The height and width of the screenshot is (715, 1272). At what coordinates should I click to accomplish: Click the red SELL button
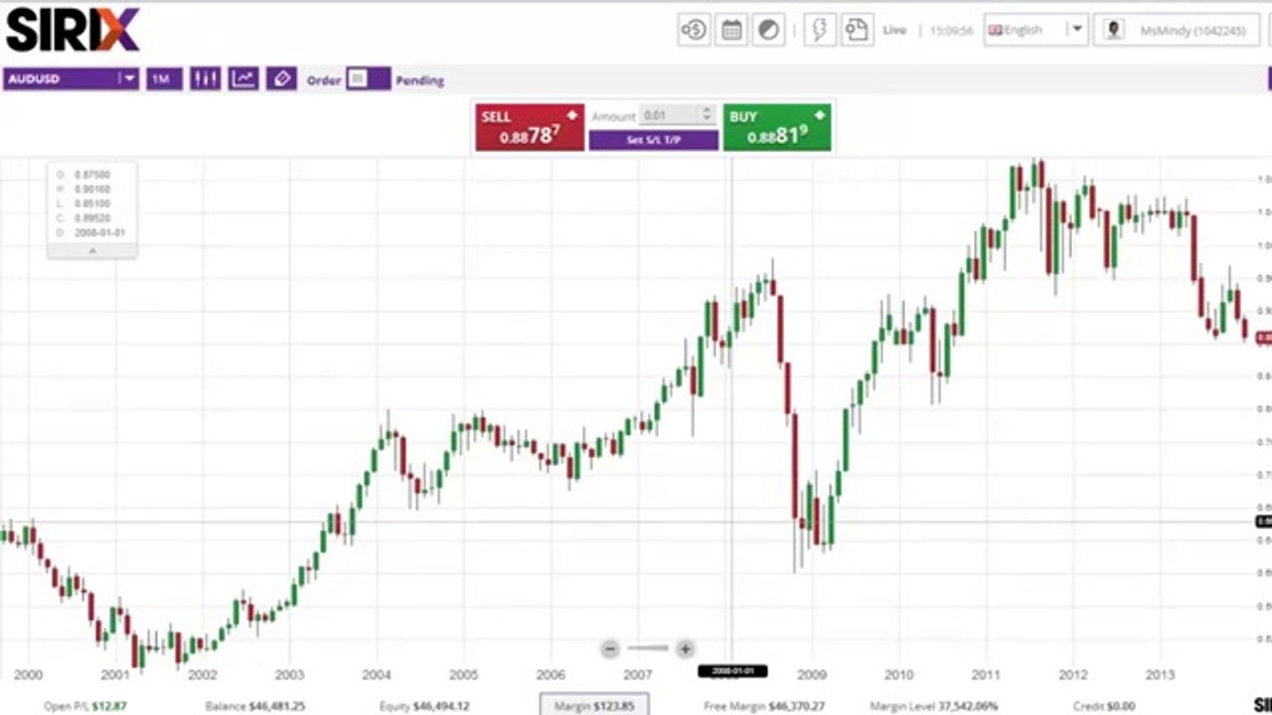[x=530, y=127]
